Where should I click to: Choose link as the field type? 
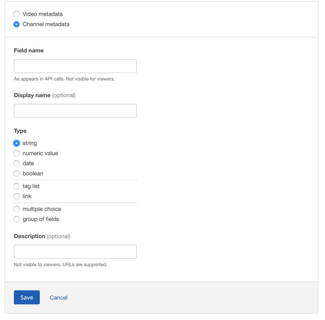17,196
